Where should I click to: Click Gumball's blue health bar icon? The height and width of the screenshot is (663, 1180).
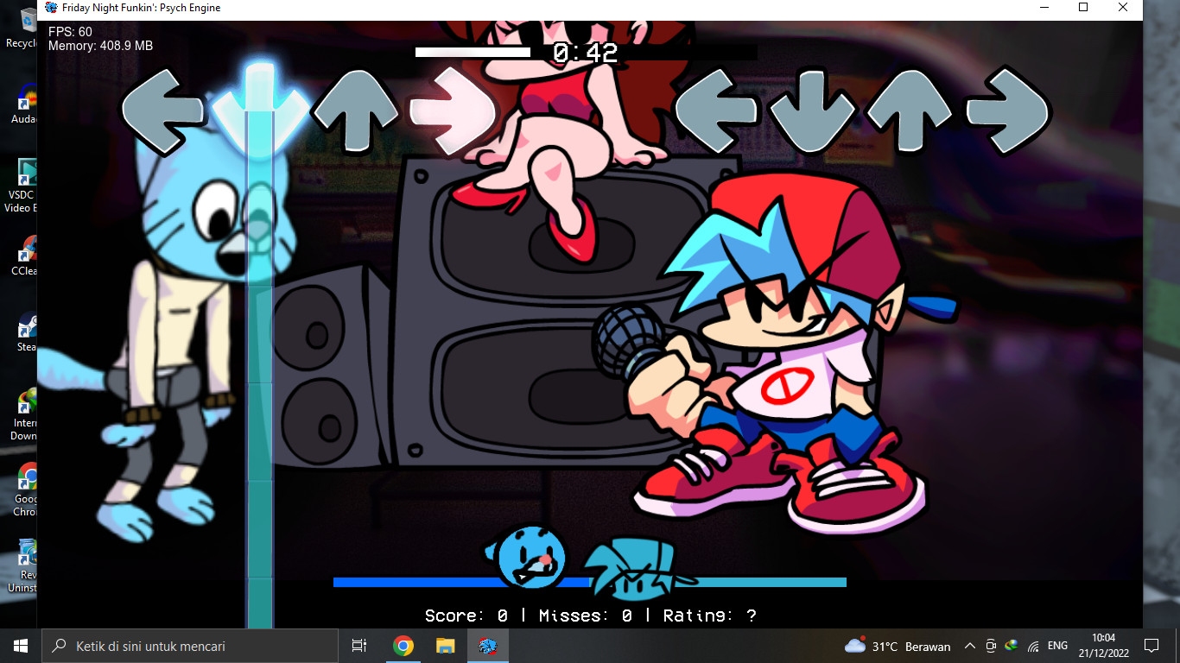pos(527,558)
